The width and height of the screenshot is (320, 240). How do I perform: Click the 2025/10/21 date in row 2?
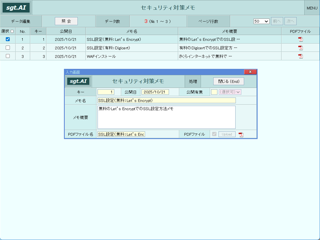66,48
